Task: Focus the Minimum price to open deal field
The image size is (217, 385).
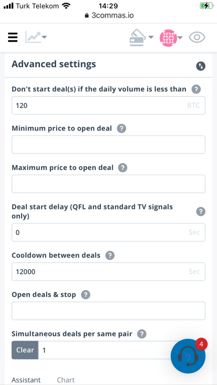Action: click(108, 145)
